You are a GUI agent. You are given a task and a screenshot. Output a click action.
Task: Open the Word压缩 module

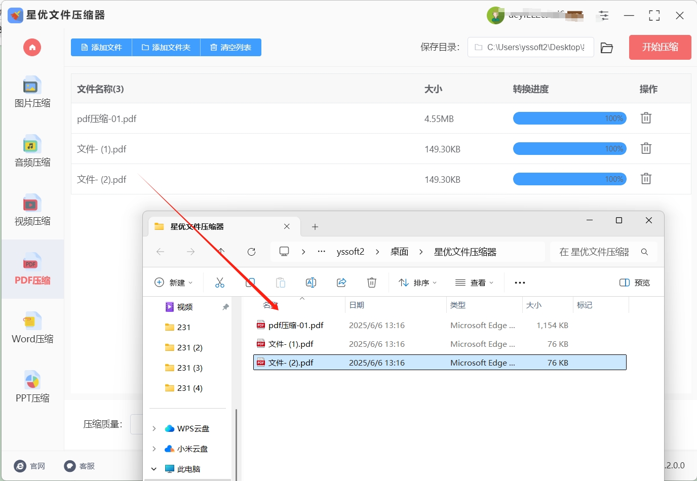[32, 328]
